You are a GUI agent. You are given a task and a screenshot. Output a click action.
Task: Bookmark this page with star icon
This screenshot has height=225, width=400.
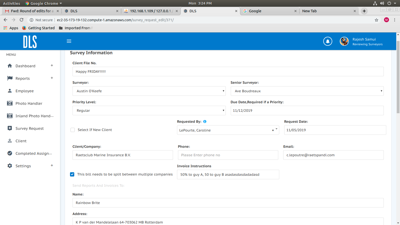[x=376, y=20]
